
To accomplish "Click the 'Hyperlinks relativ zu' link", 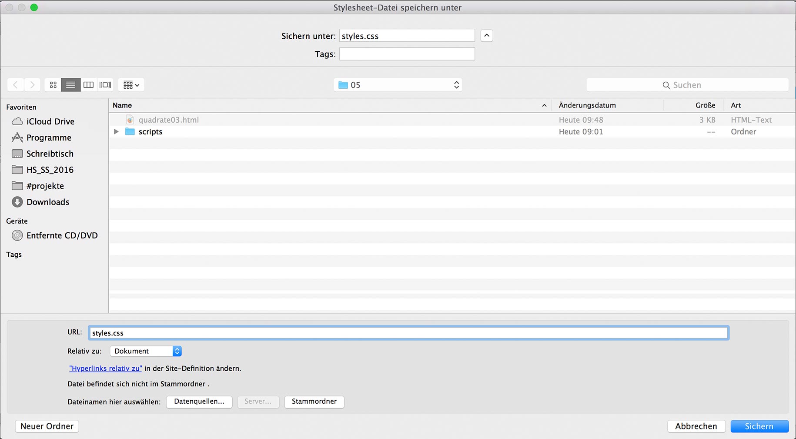I will pyautogui.click(x=106, y=369).
